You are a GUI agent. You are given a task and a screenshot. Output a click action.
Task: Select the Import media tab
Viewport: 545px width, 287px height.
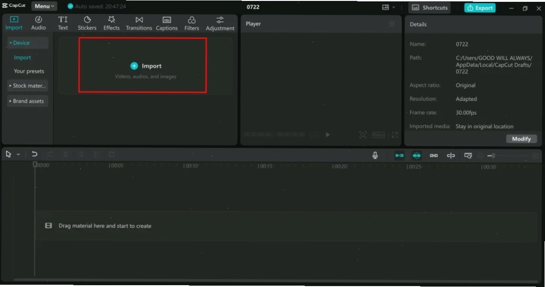click(14, 23)
